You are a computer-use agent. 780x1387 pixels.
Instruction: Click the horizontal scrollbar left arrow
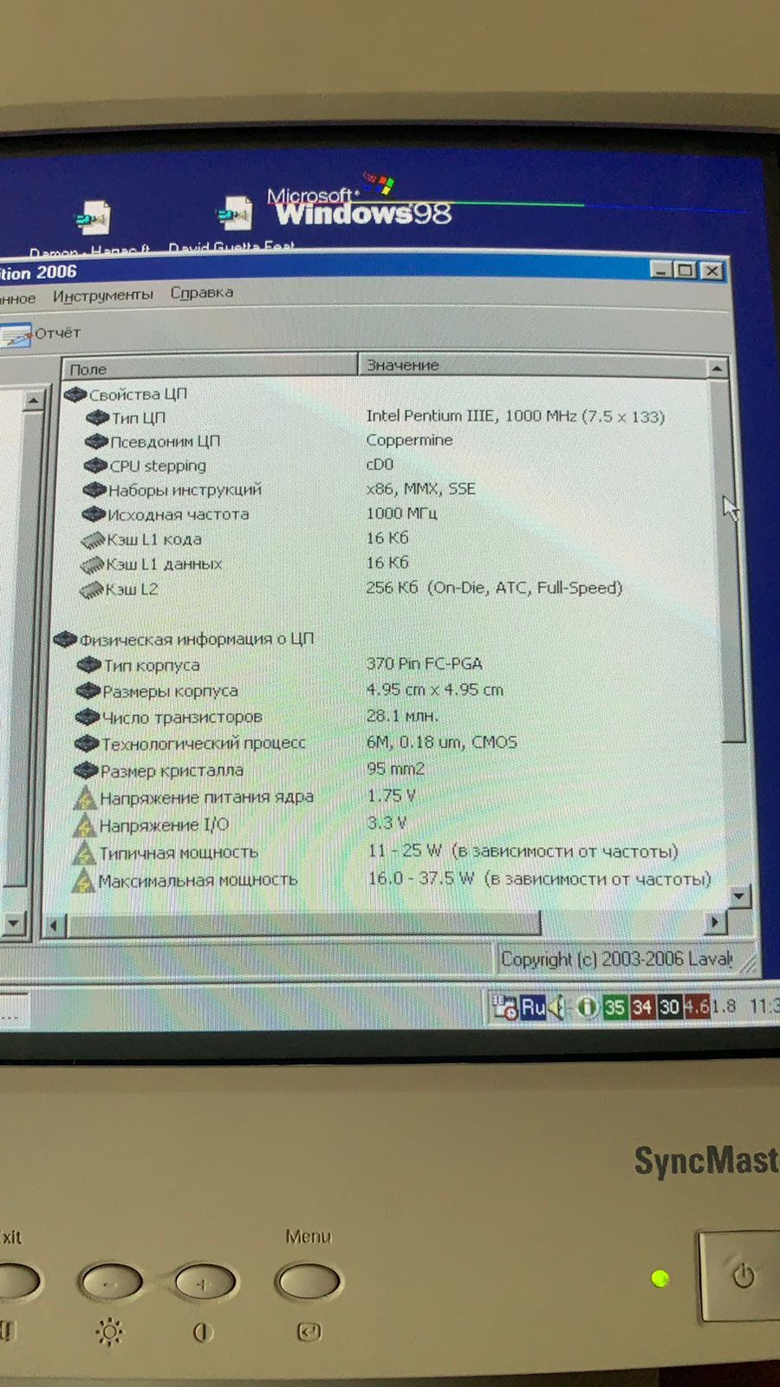pos(54,925)
